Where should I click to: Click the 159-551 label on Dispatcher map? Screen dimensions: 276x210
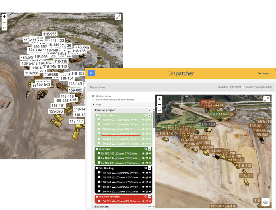coord(262,122)
